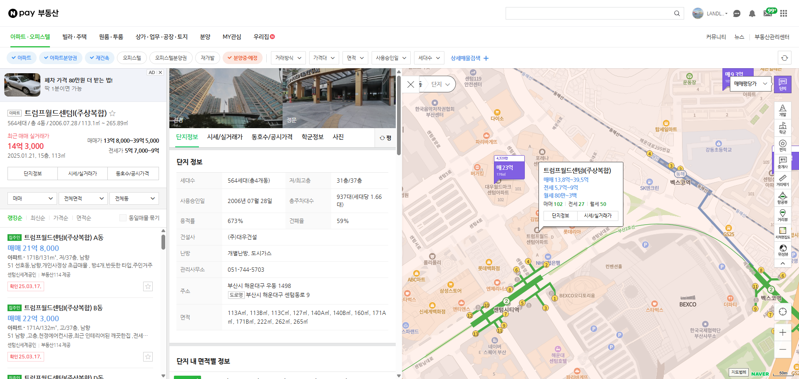Toggle the 분양중·예정 filter chip

(243, 58)
